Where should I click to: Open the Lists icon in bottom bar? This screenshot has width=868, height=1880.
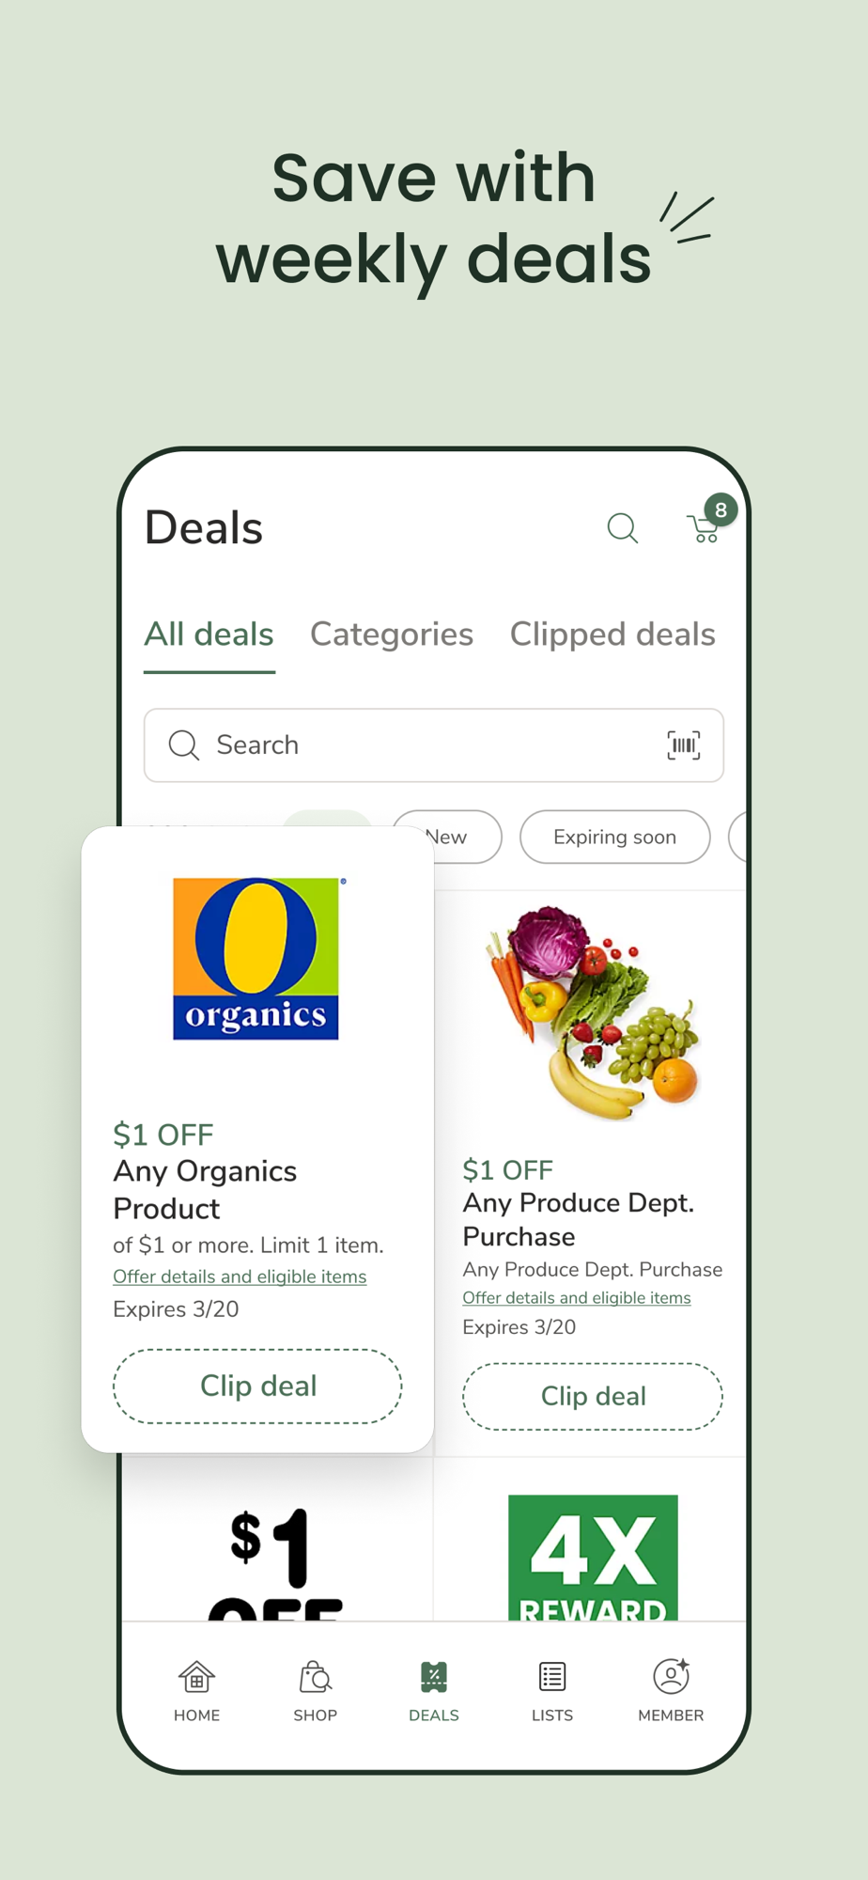(x=552, y=1677)
